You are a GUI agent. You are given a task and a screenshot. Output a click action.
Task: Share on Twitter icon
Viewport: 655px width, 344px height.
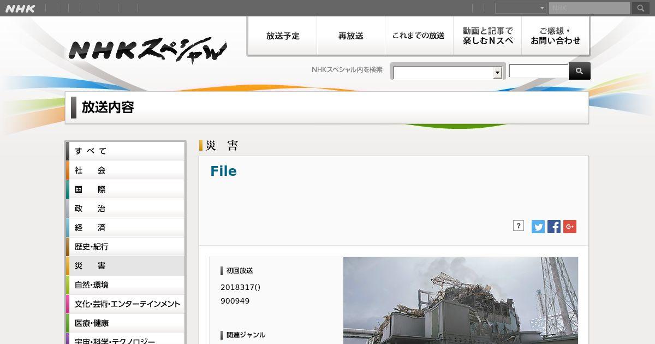tap(538, 227)
